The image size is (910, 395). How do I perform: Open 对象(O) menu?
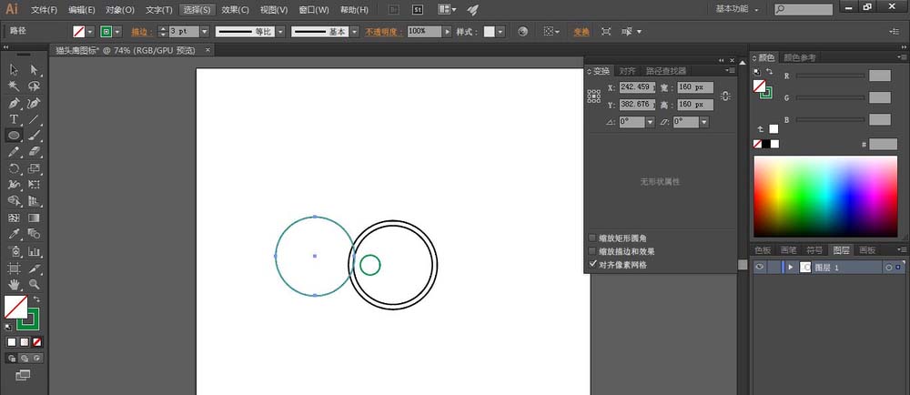click(x=120, y=10)
